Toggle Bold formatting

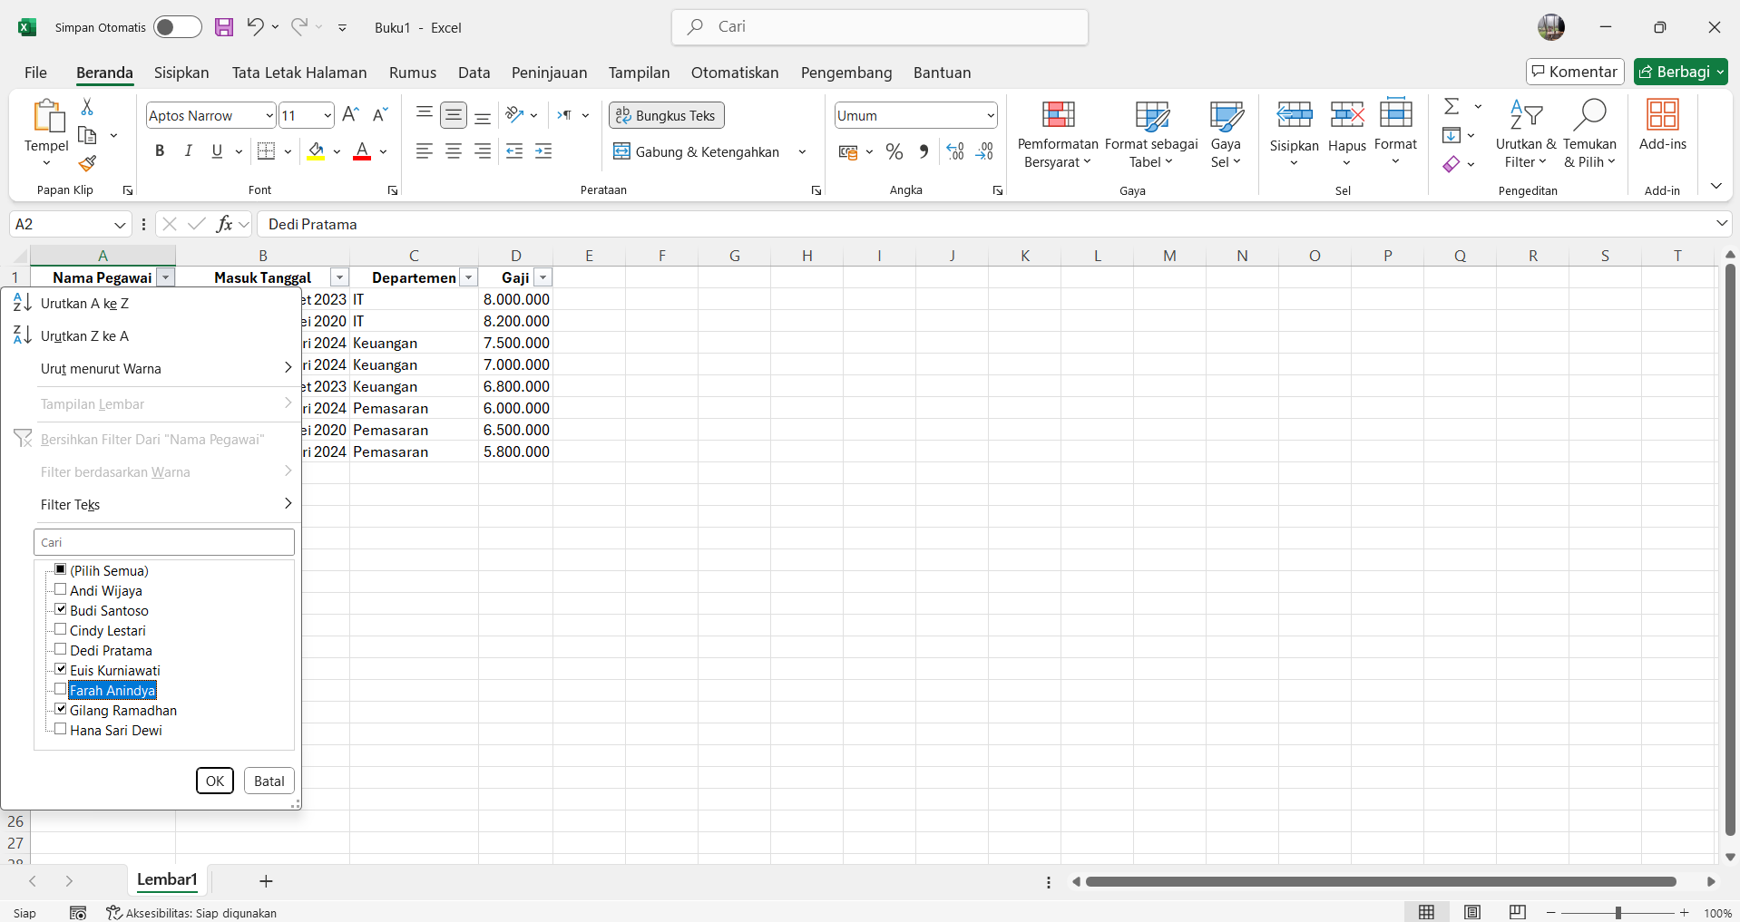tap(160, 151)
